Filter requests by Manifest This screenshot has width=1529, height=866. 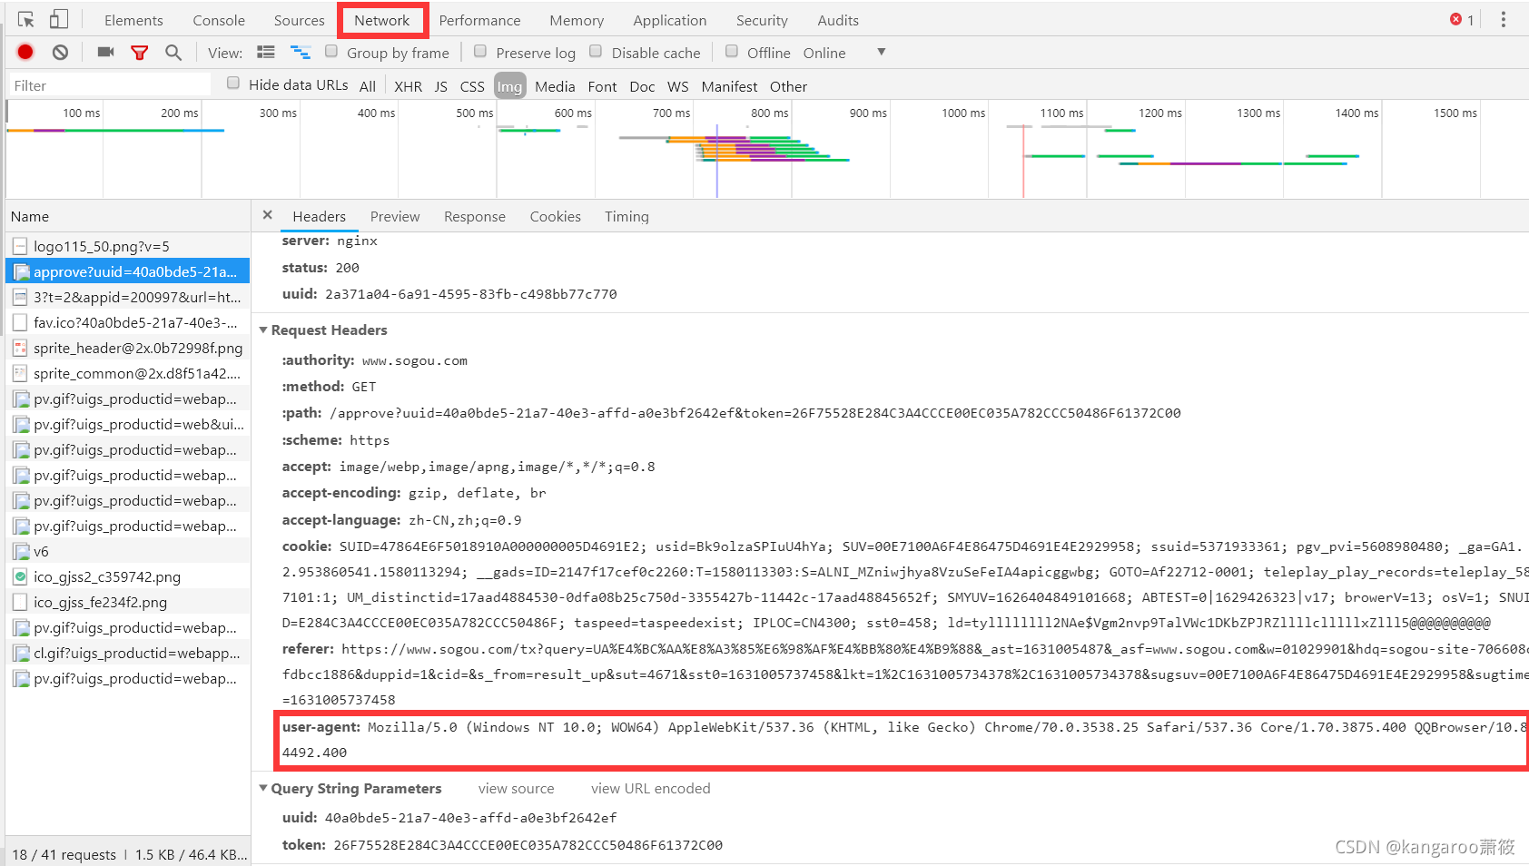point(729,86)
